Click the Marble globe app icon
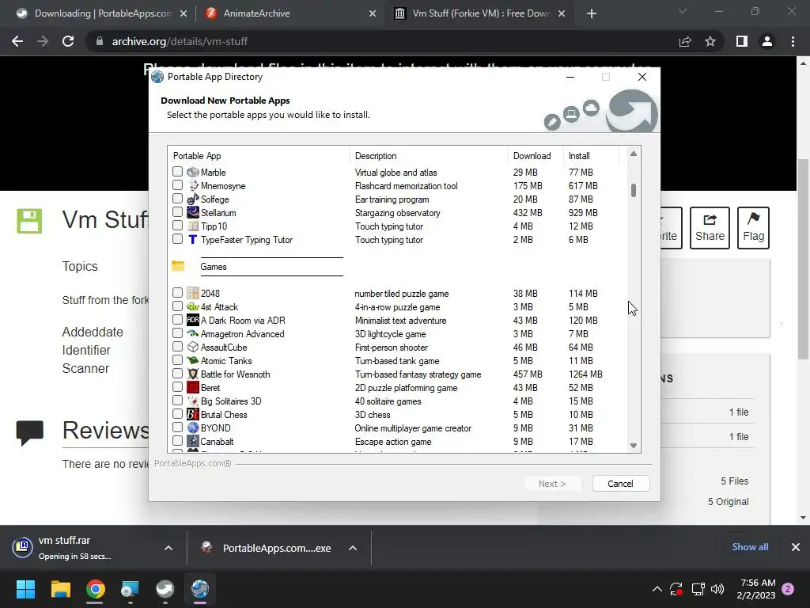 193,172
